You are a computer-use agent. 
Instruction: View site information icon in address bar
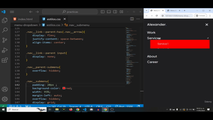pyautogui.click(x=163, y=16)
